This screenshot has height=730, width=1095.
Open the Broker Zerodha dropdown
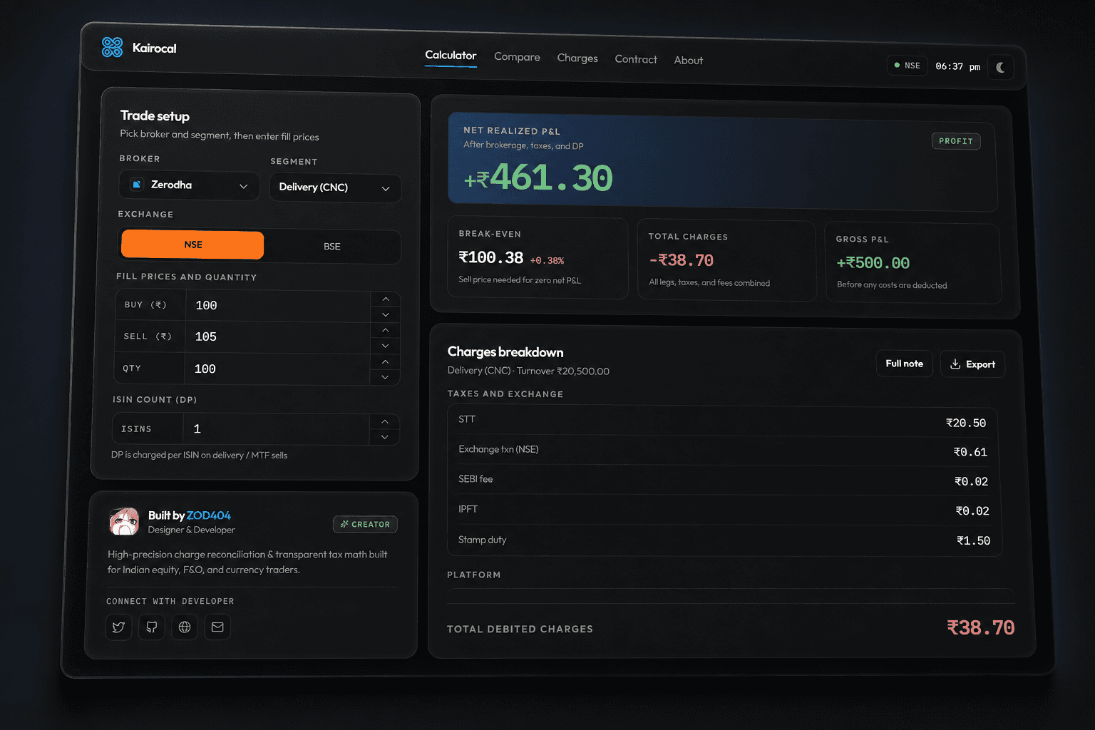pyautogui.click(x=189, y=185)
